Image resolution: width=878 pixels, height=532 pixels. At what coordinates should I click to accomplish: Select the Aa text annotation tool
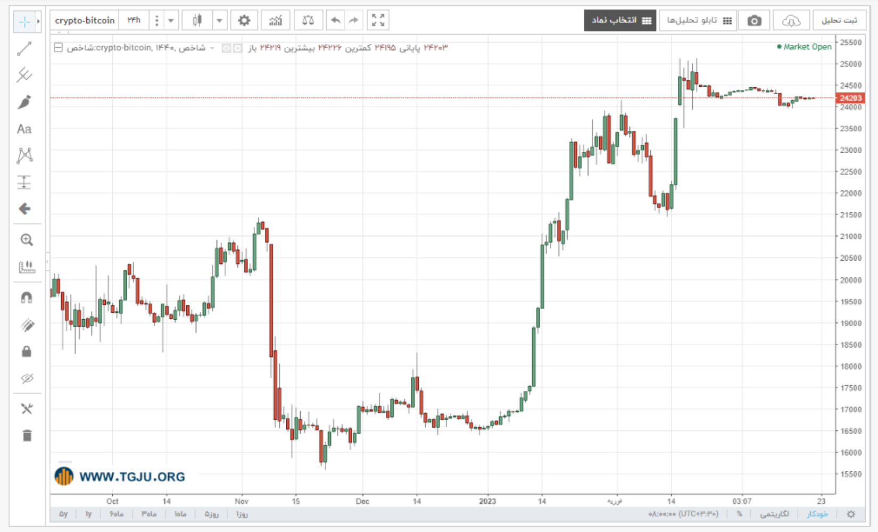click(x=24, y=129)
